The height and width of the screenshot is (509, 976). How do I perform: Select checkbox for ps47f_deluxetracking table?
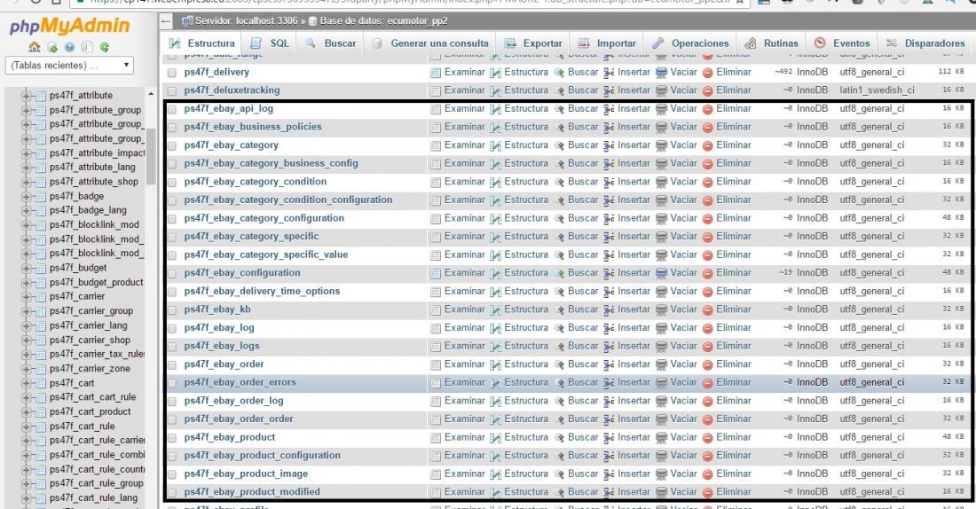(x=172, y=90)
